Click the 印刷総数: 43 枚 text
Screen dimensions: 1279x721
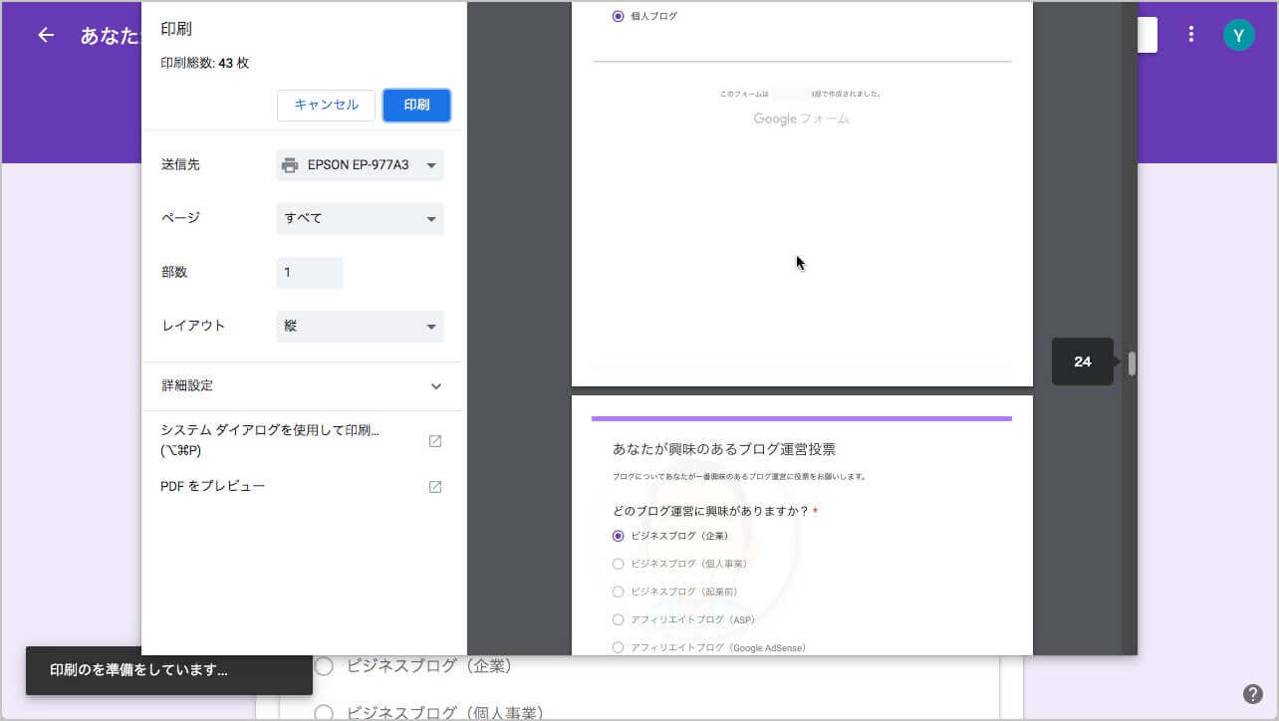coord(204,63)
